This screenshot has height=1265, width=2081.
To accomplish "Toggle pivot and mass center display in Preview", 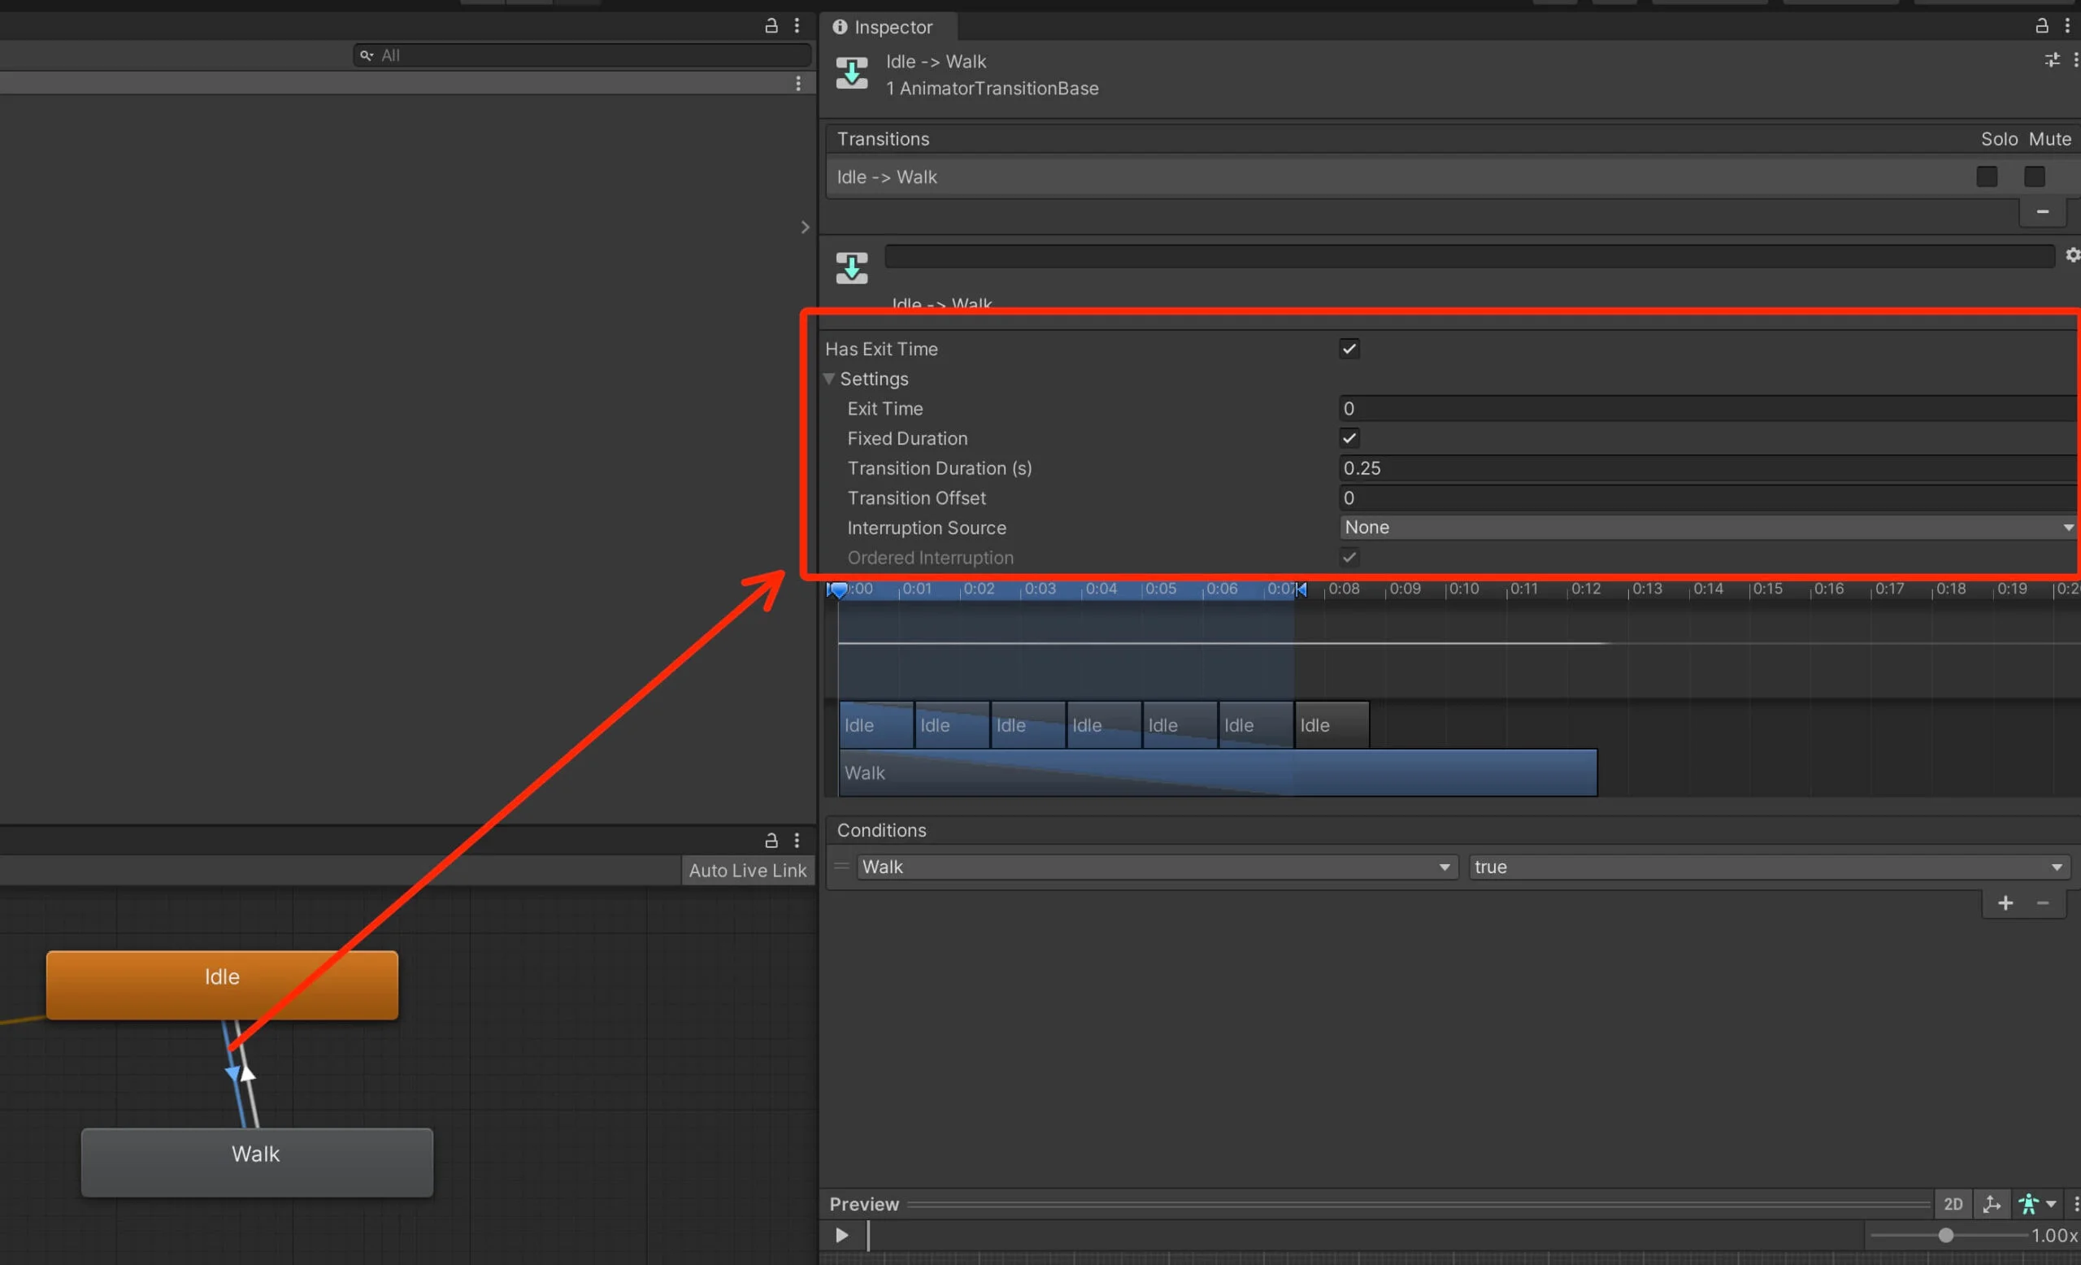I will (x=1991, y=1204).
